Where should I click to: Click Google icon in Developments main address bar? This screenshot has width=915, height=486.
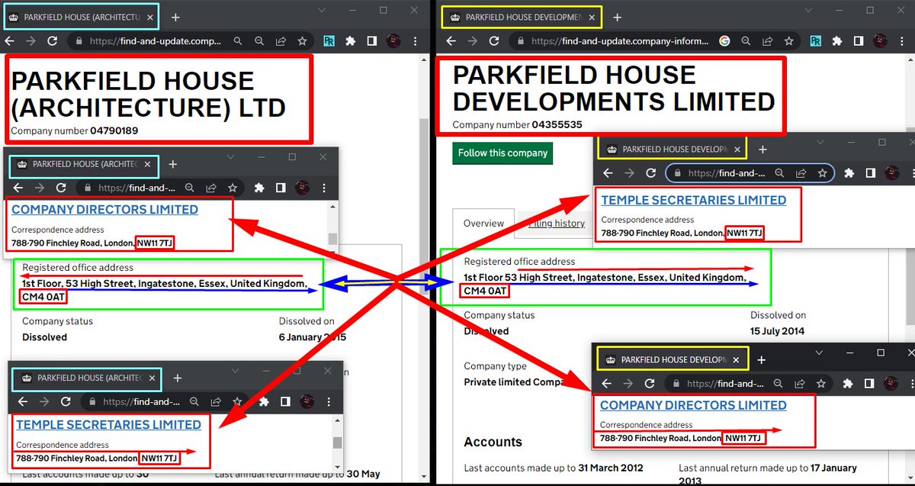click(x=724, y=41)
